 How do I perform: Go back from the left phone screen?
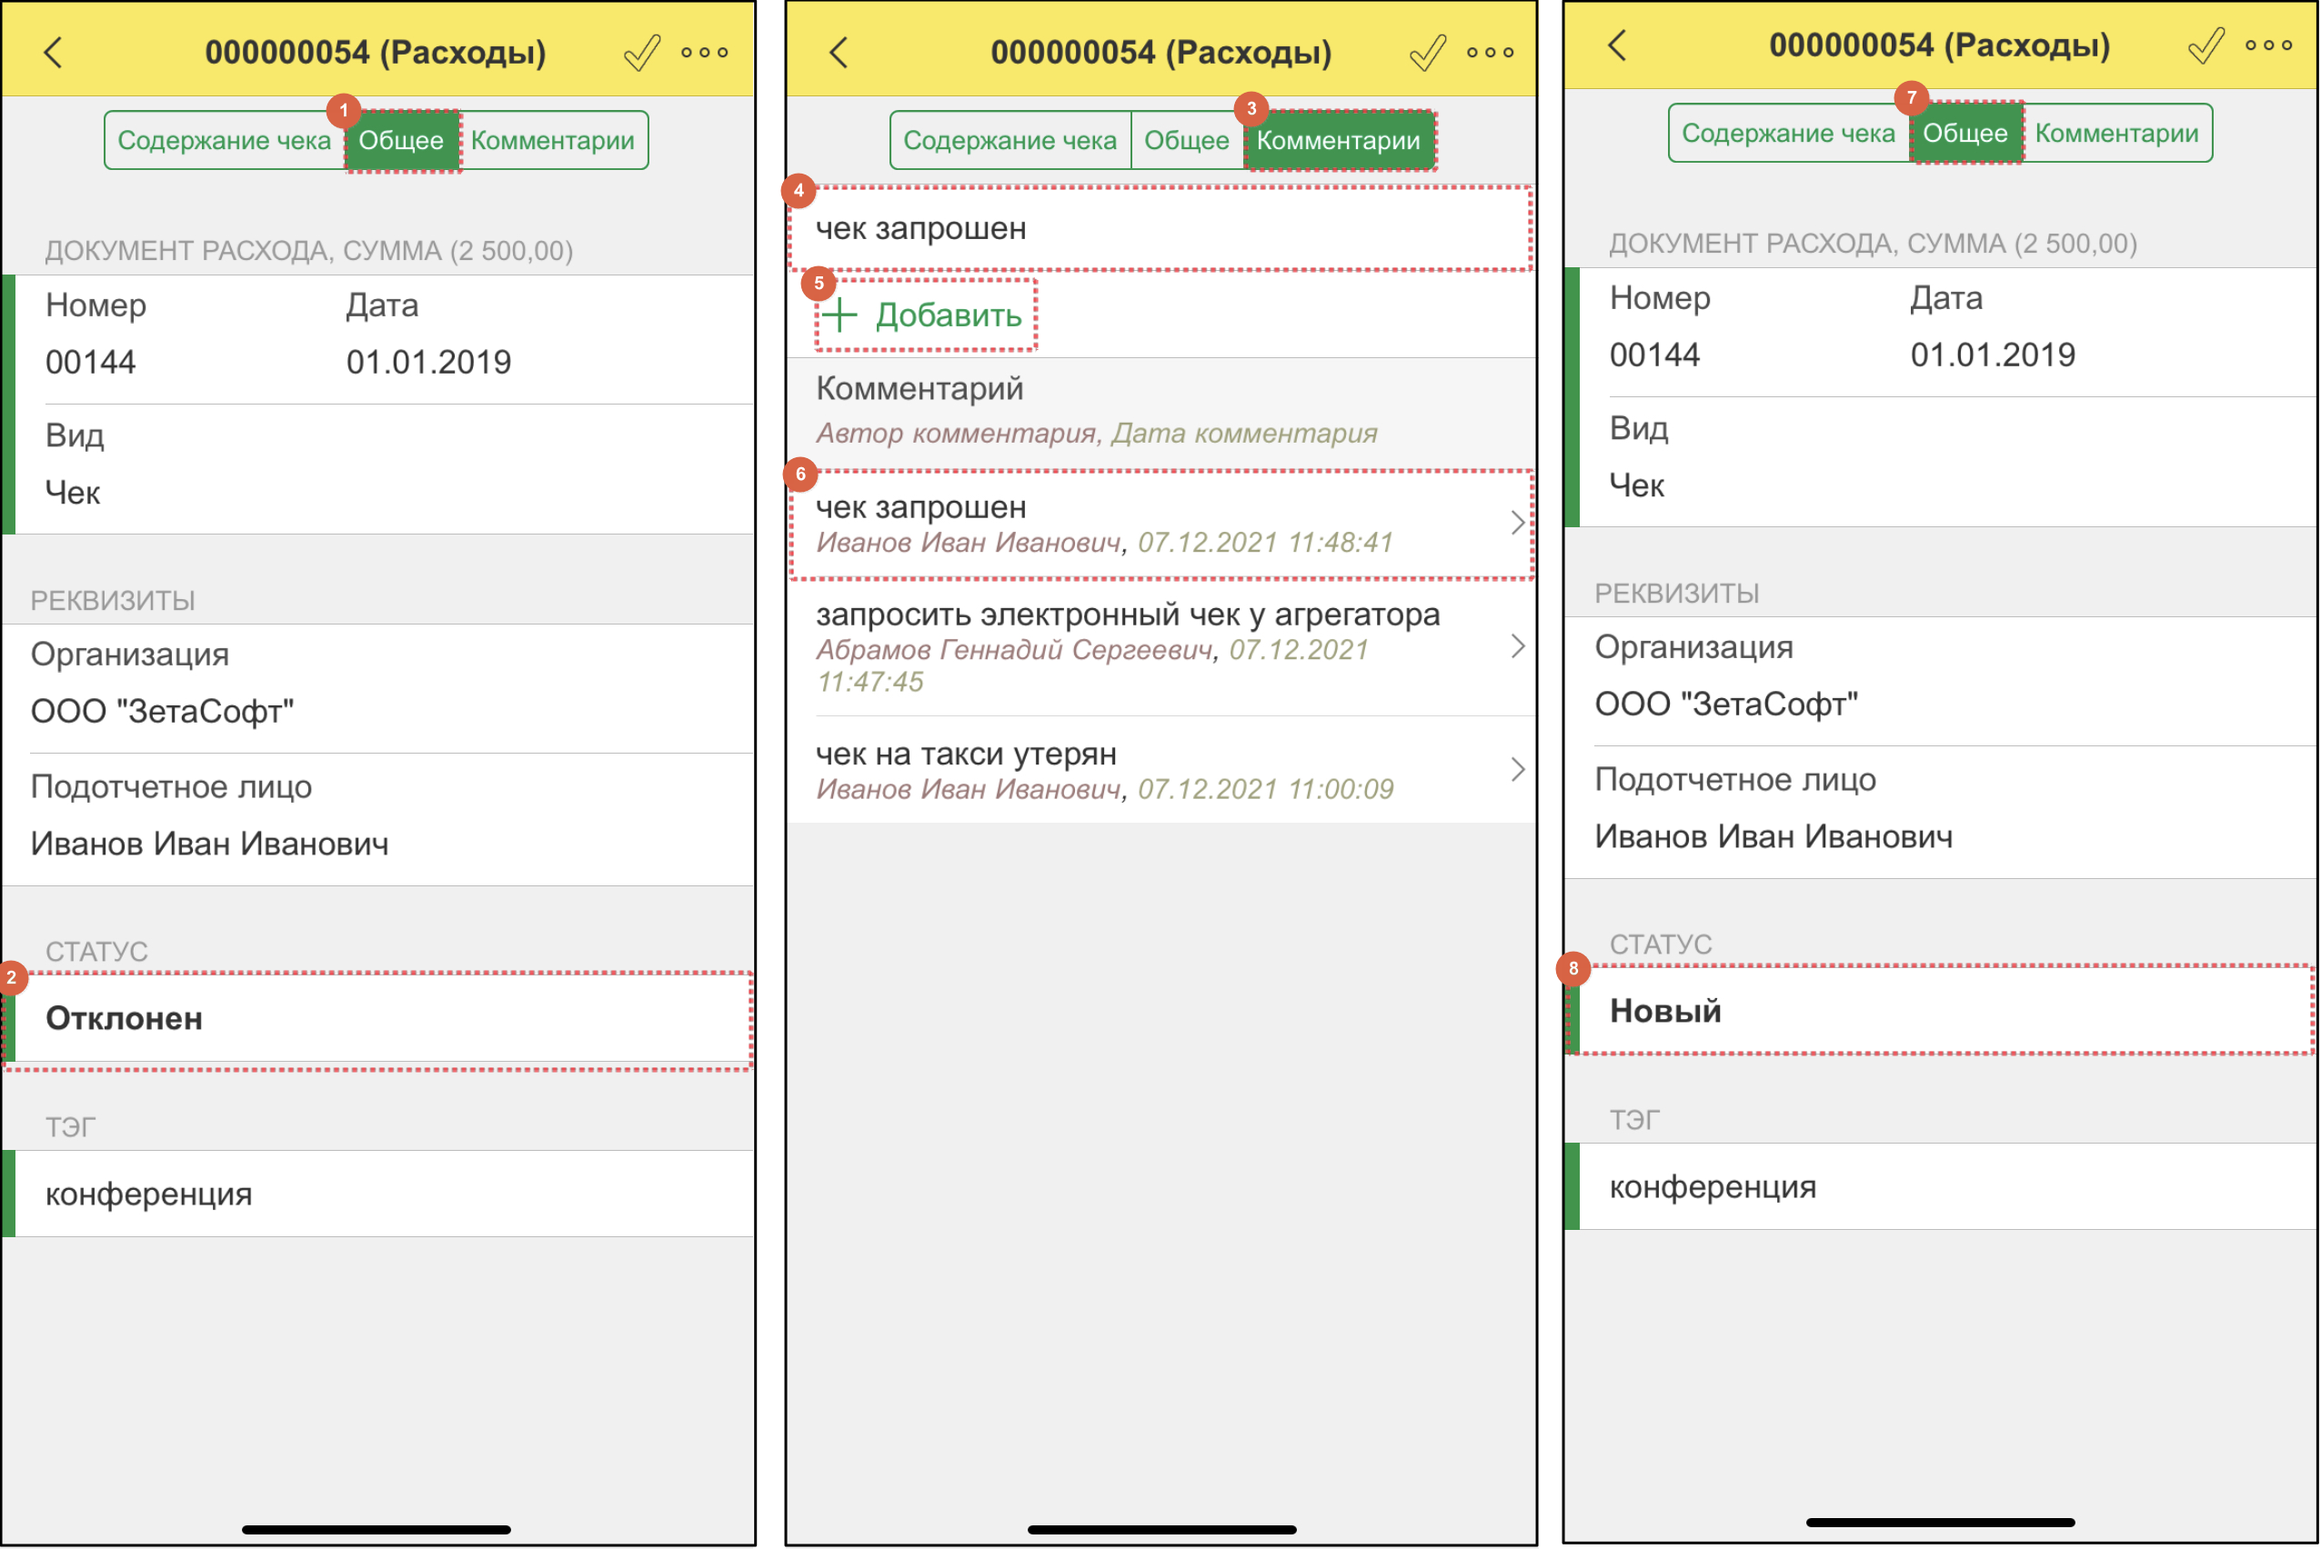54,53
